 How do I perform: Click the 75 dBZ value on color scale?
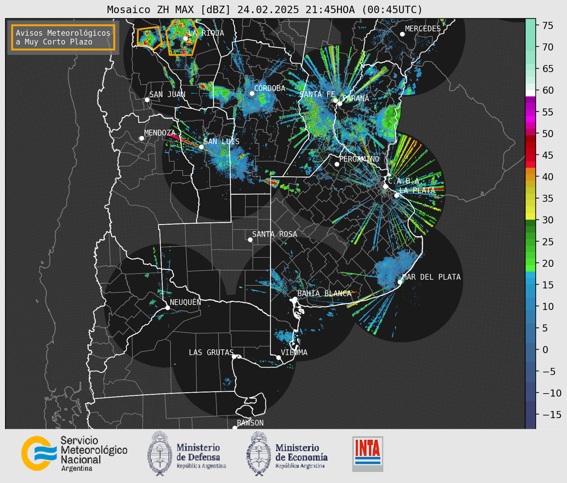click(548, 26)
